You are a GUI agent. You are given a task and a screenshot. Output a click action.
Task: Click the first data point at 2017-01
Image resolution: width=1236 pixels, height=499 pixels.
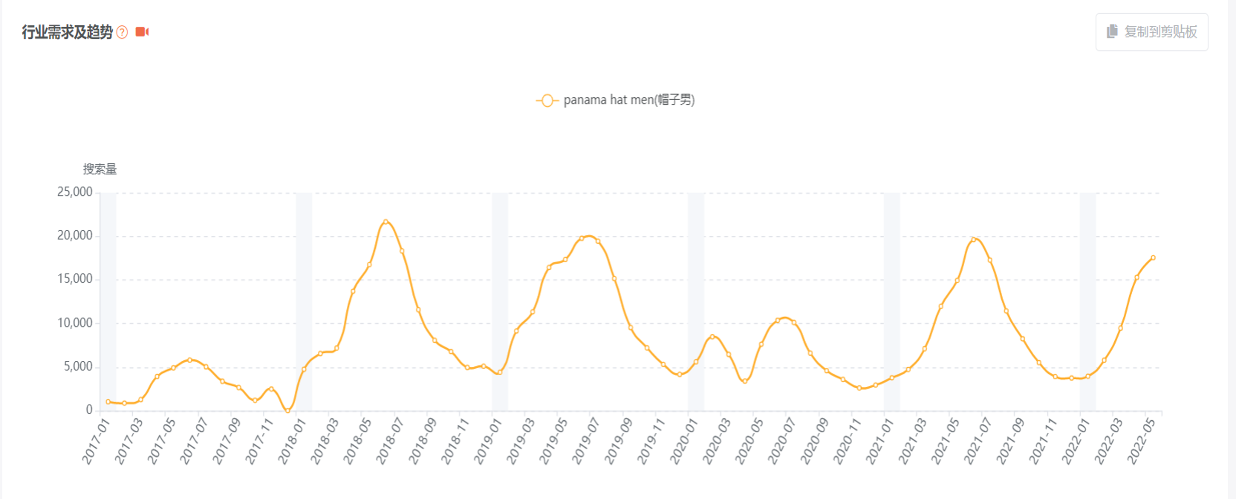point(108,402)
